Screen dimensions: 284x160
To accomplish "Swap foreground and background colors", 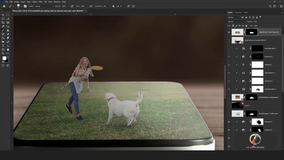I will [x=8, y=57].
